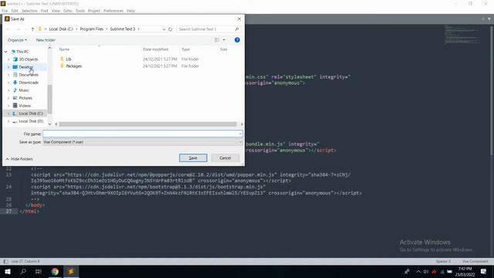Open the Selection menu in Sublime Text
Viewport: 494px width, 278px height.
29,11
